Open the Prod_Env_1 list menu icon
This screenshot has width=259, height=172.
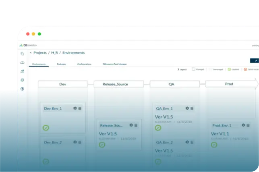pos(248,125)
